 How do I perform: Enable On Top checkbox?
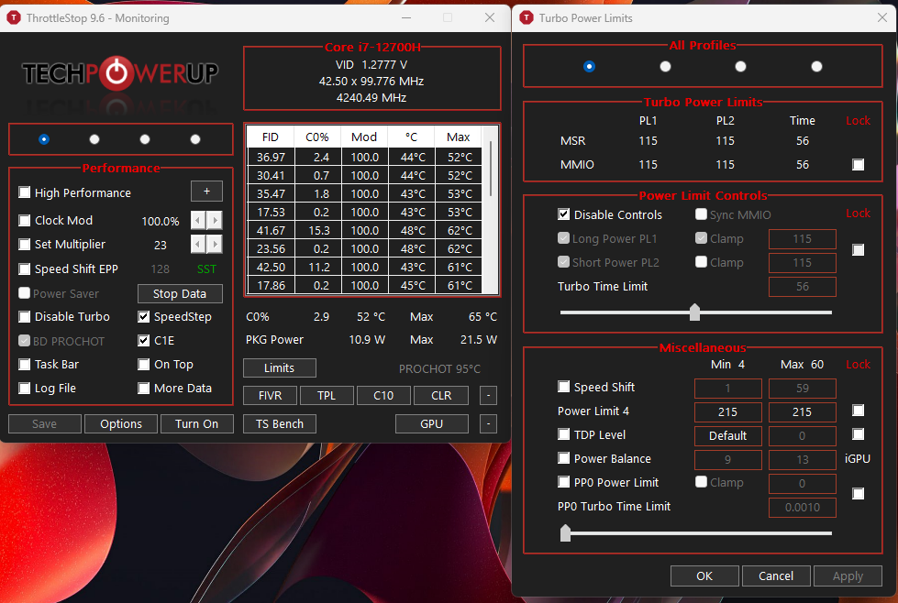[144, 365]
